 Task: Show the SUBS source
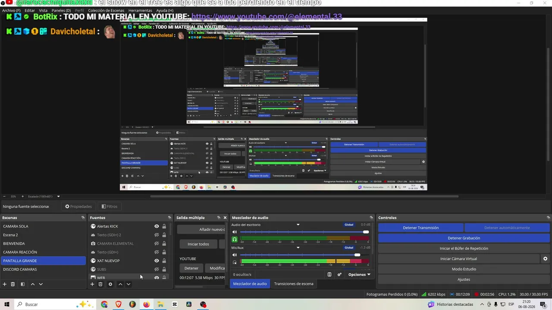pos(157,270)
